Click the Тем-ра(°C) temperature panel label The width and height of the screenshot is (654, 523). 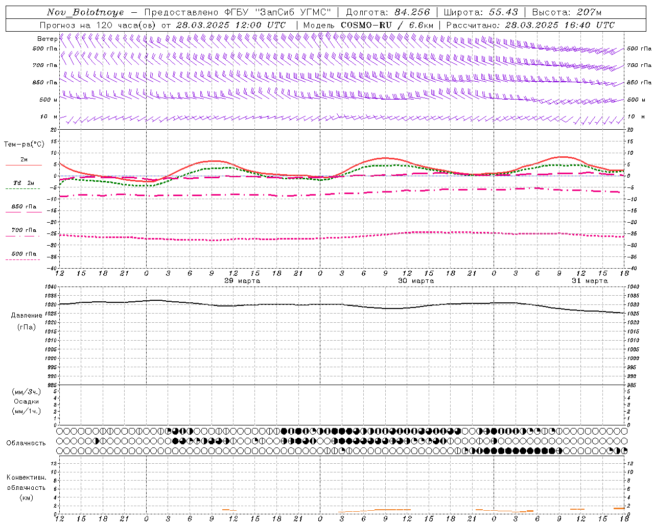[24, 145]
